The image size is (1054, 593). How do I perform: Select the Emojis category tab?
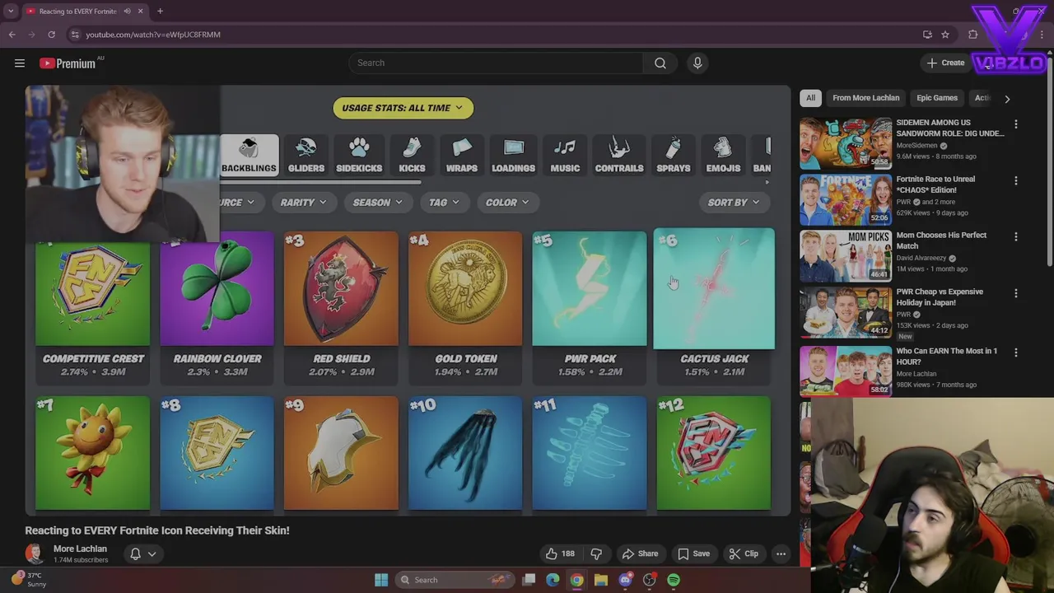[x=723, y=156]
